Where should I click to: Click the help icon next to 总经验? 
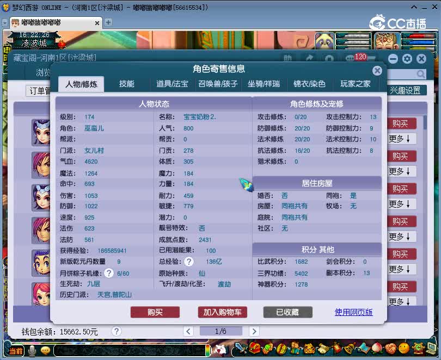click(189, 262)
